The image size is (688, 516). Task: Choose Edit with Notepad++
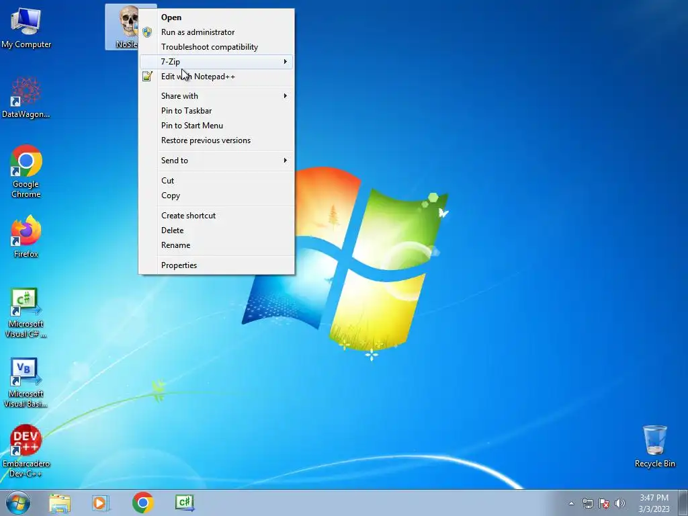[216, 77]
